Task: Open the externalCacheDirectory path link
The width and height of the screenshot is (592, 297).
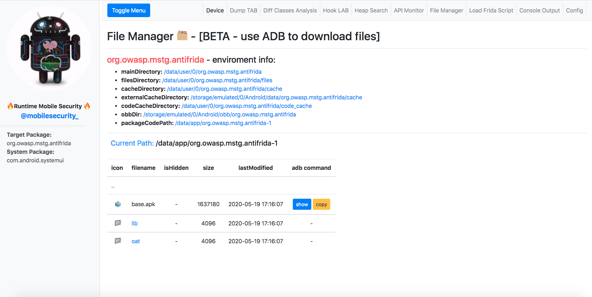Action: (276, 97)
